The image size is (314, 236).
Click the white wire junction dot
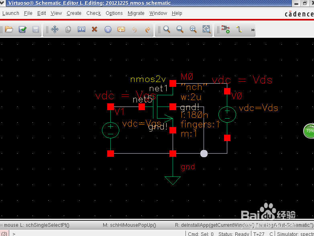click(x=204, y=154)
